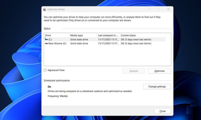Click the (C:) row current status text

tap(136, 39)
